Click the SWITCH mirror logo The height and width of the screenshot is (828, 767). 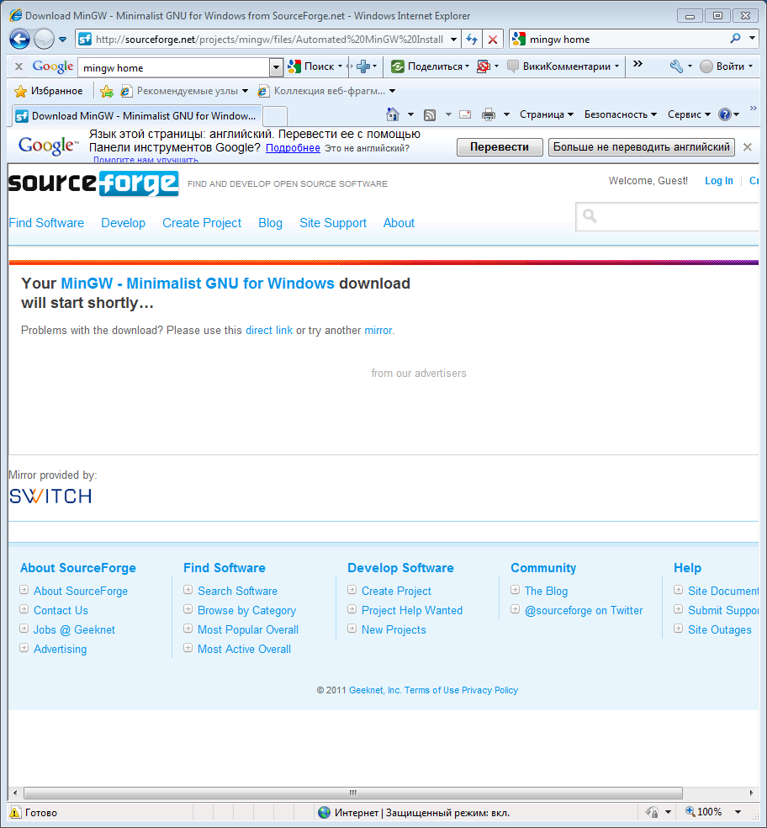point(50,496)
